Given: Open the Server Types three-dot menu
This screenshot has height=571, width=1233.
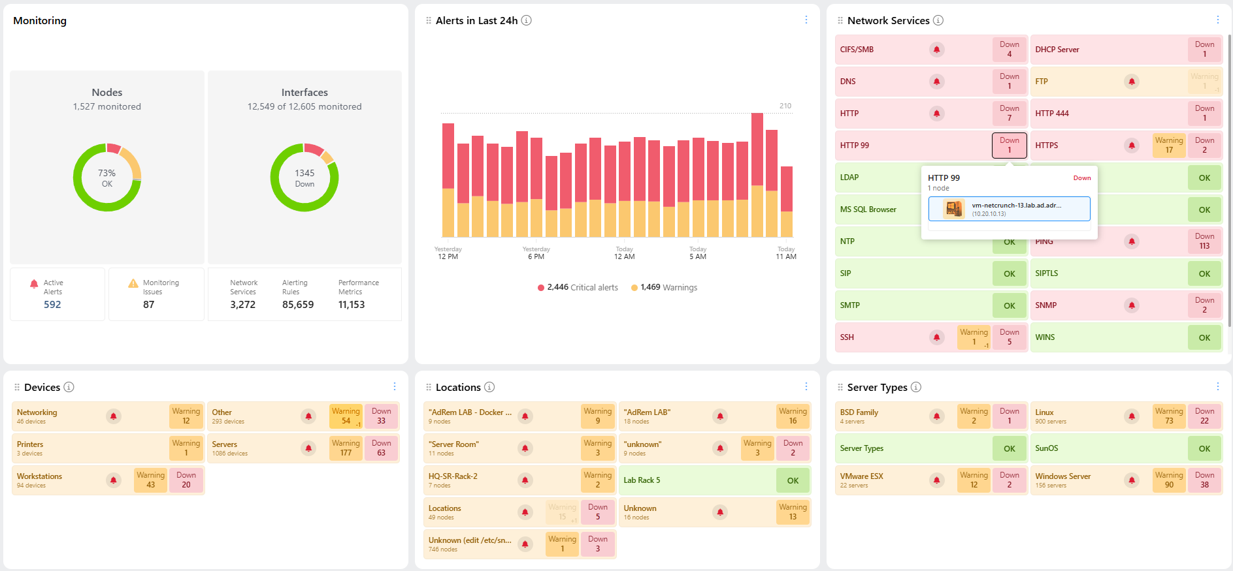Looking at the screenshot, I should tap(1217, 387).
